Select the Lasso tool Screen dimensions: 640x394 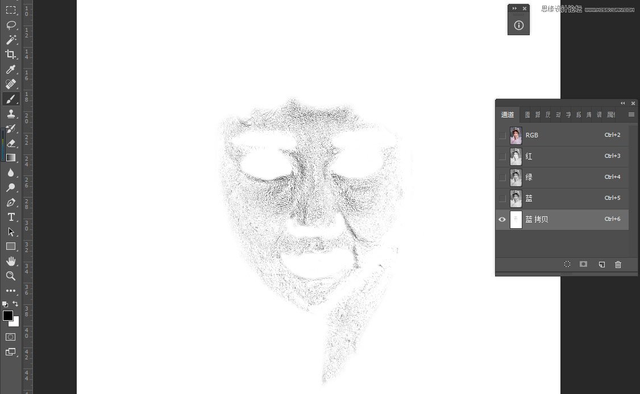pos(11,25)
